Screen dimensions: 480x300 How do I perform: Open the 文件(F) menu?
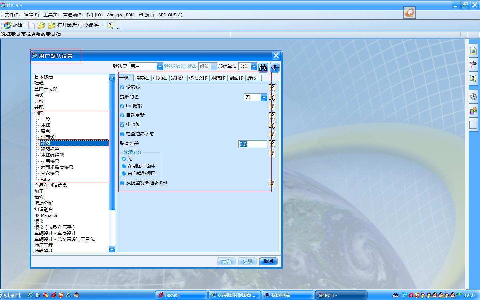(x=12, y=15)
